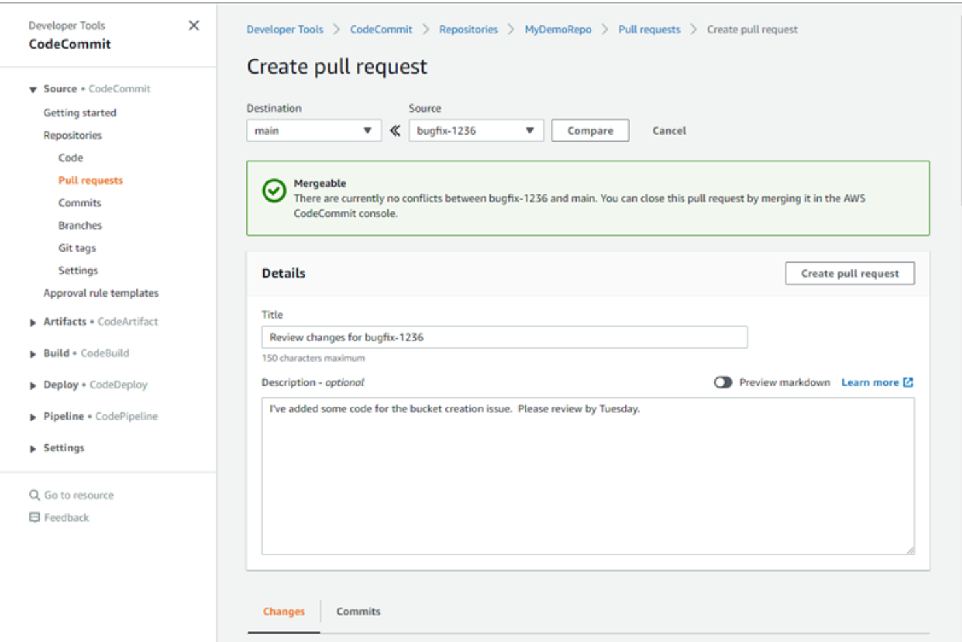The width and height of the screenshot is (962, 642).
Task: Open the Source branch dropdown showing bugfix-1236
Action: (475, 130)
